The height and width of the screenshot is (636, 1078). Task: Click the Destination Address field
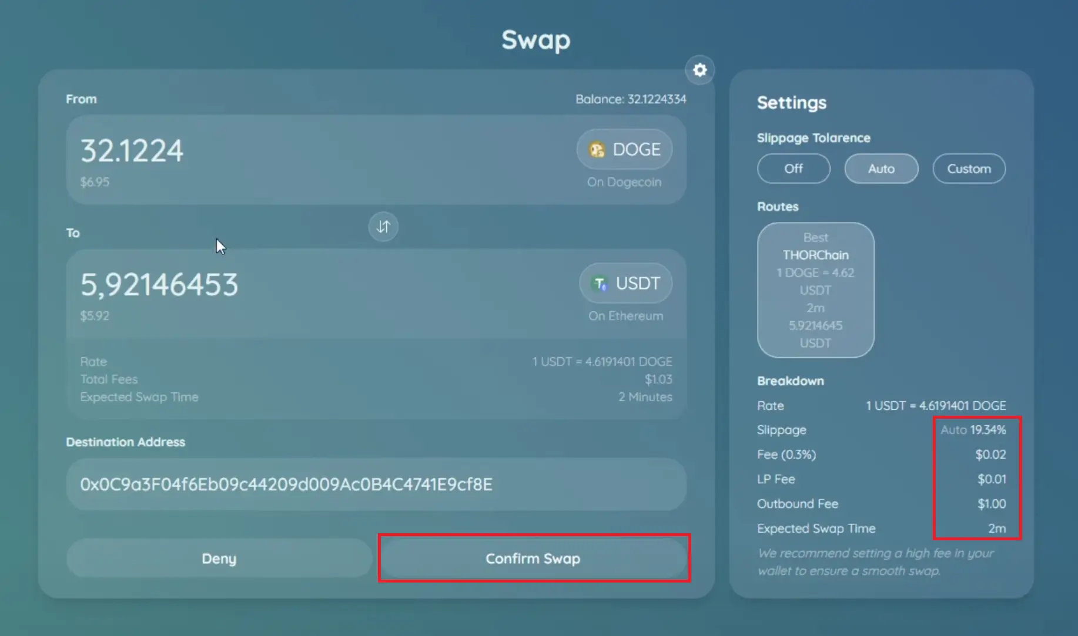(x=376, y=484)
